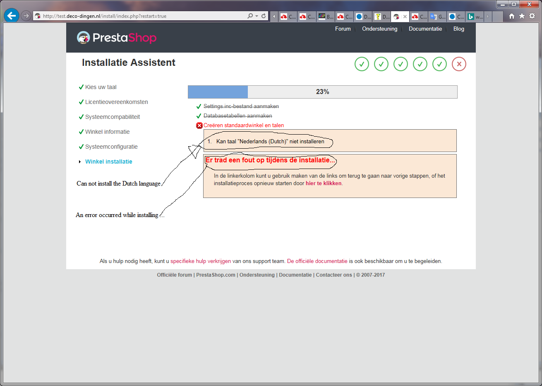This screenshot has width=542, height=386.
Task: Click the red X failed step circle
Action: pos(459,64)
